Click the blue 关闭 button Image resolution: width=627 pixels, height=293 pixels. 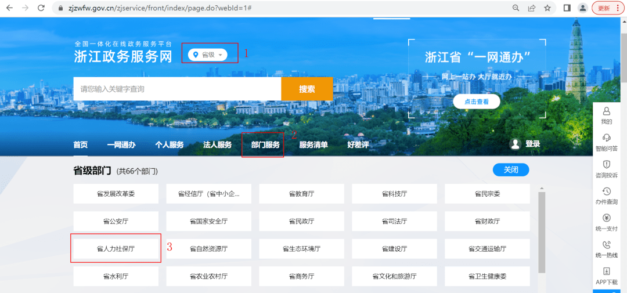click(x=511, y=169)
